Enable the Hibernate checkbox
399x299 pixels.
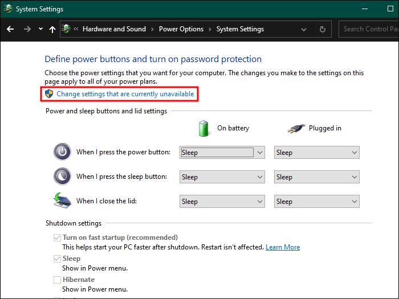(57, 280)
